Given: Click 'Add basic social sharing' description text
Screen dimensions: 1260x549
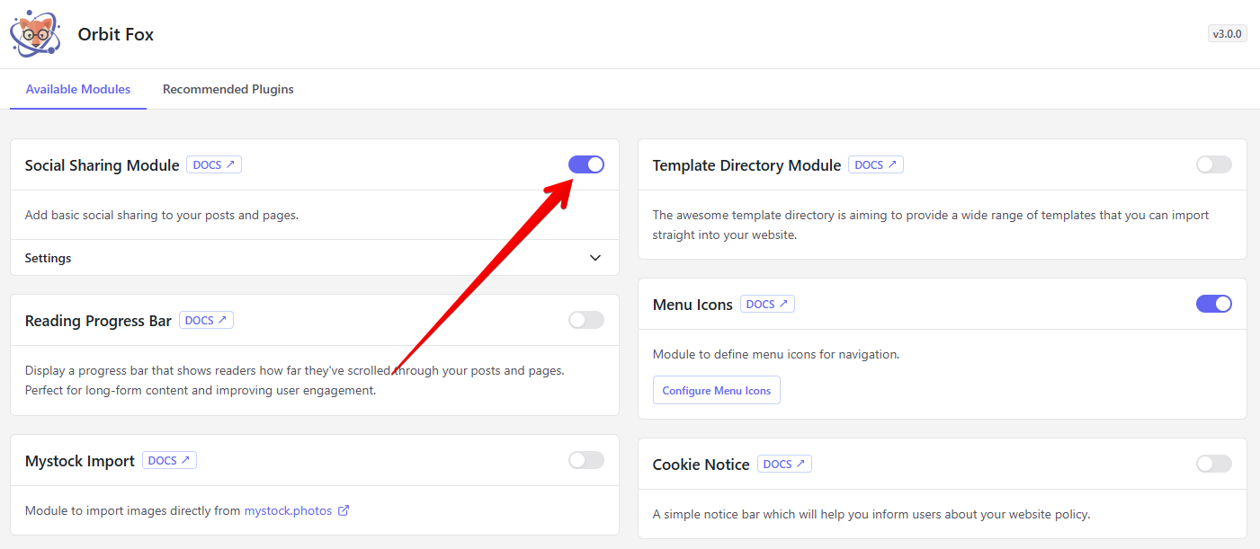Looking at the screenshot, I should coord(162,215).
